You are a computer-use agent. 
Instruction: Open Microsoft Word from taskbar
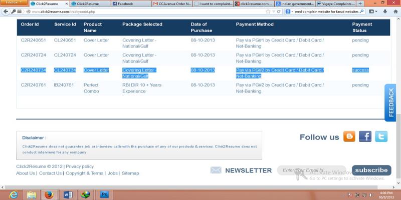tap(68, 195)
